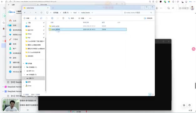Expand the Local Disk (C:) tree node
This screenshot has height=113, width=196.
coord(24,67)
